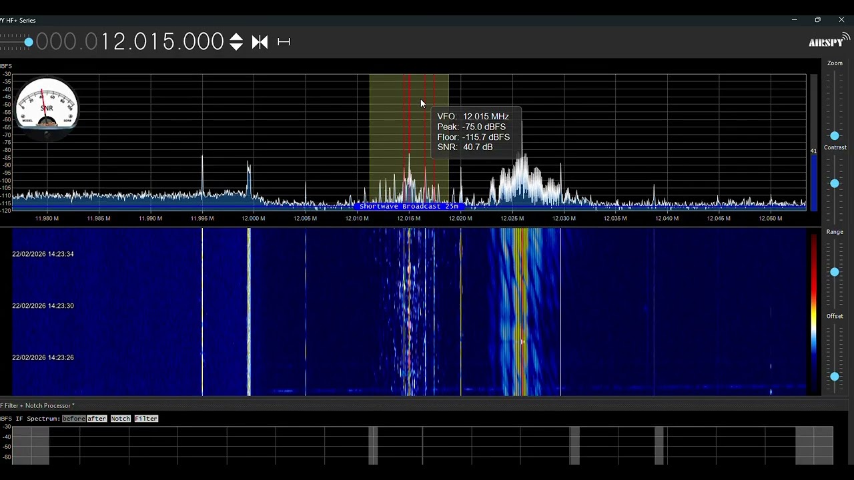This screenshot has height=480, width=854.
Task: Click the last 000 Hz digits of frequency
Action: 202,42
